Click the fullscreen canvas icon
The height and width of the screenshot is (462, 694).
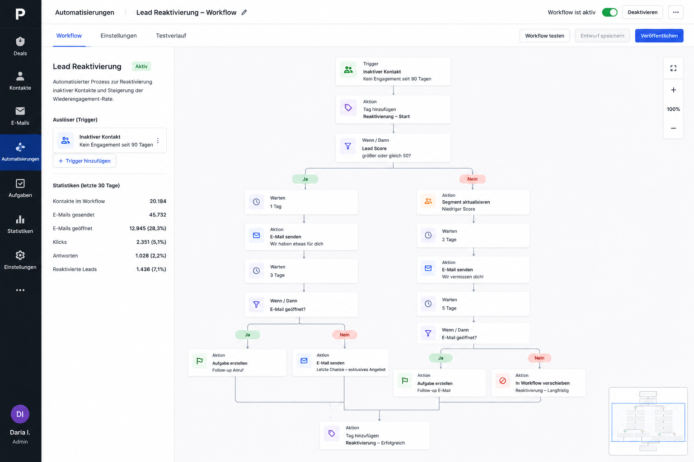click(673, 68)
